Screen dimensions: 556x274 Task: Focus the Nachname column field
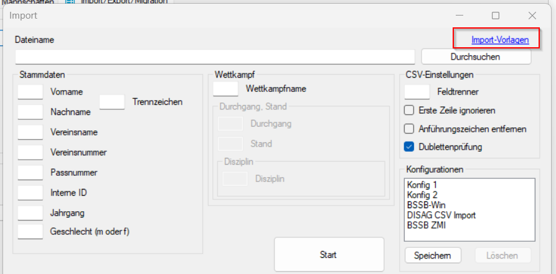[30, 112]
